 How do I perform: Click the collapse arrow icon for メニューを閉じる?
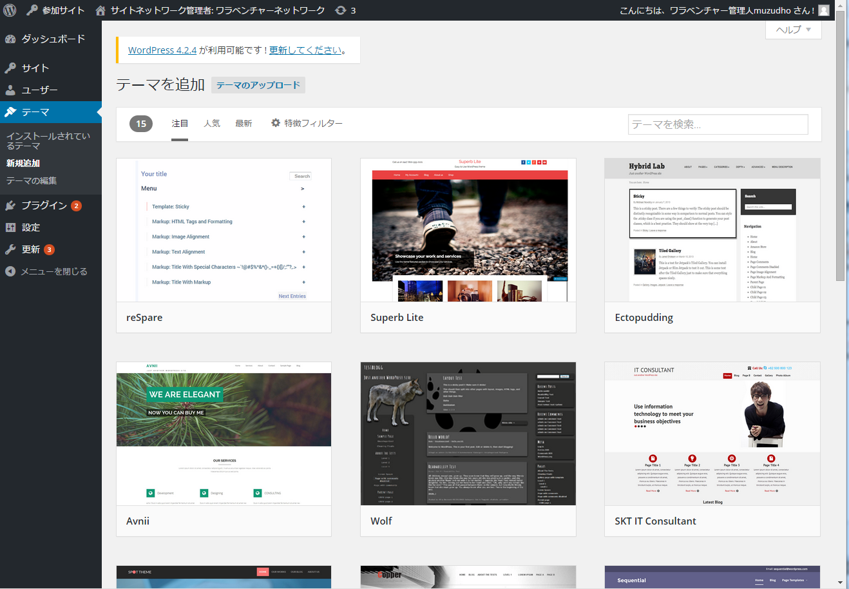click(10, 271)
